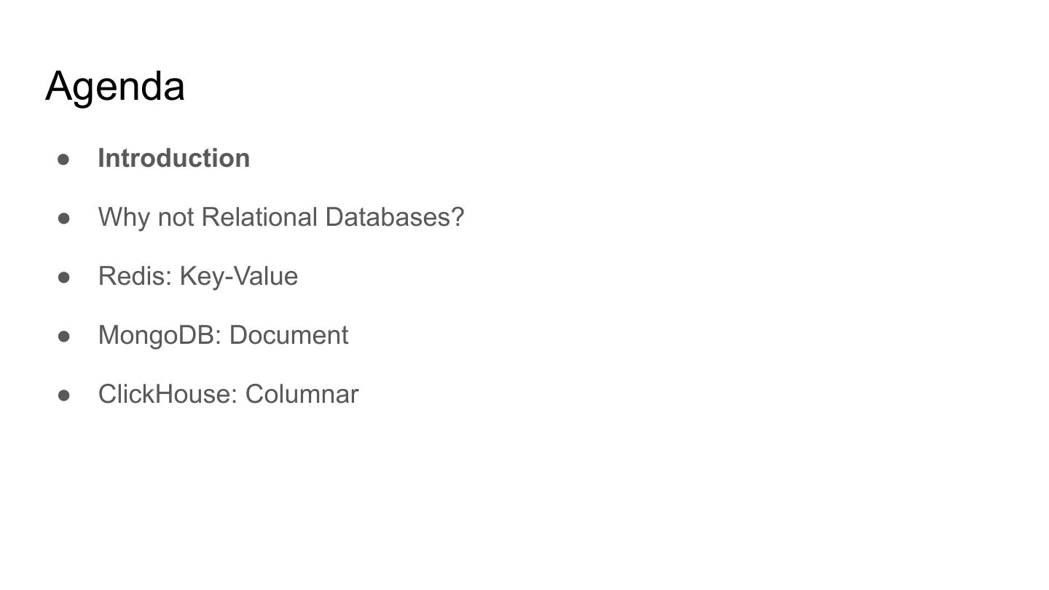Click the bold Introduction agenda item
The width and height of the screenshot is (1049, 590).
point(173,159)
